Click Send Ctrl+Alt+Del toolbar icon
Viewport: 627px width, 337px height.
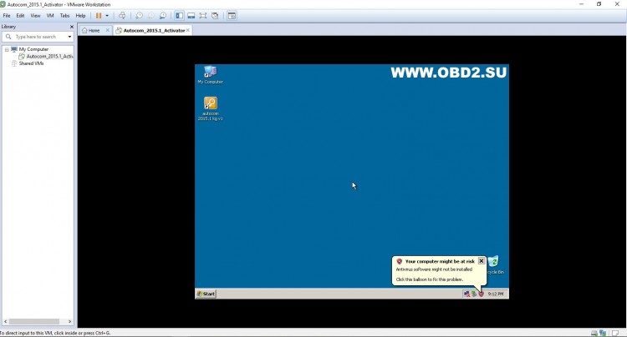click(122, 16)
